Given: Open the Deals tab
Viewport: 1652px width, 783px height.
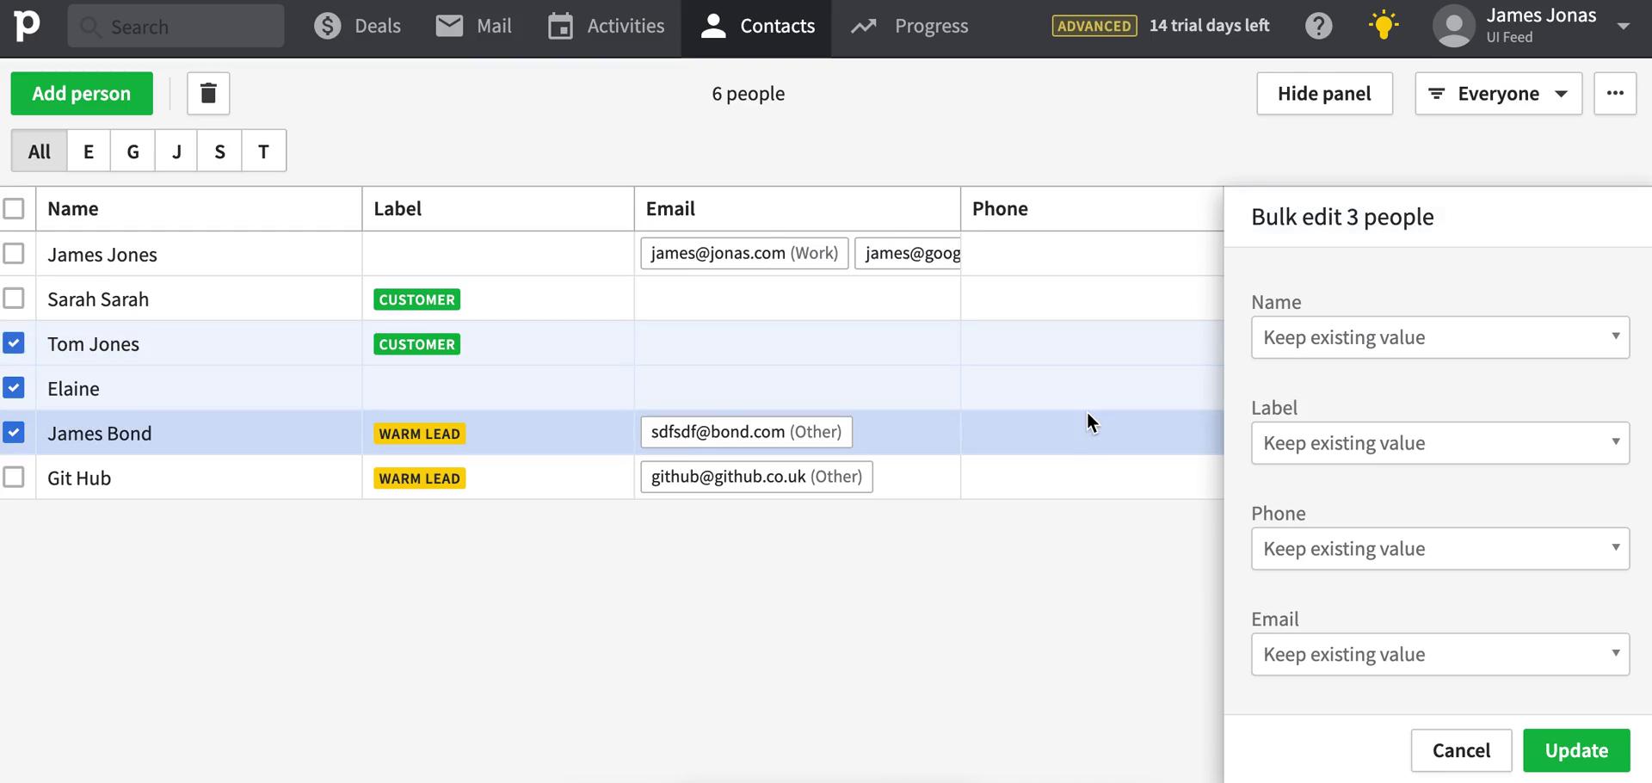Looking at the screenshot, I should pos(357,26).
